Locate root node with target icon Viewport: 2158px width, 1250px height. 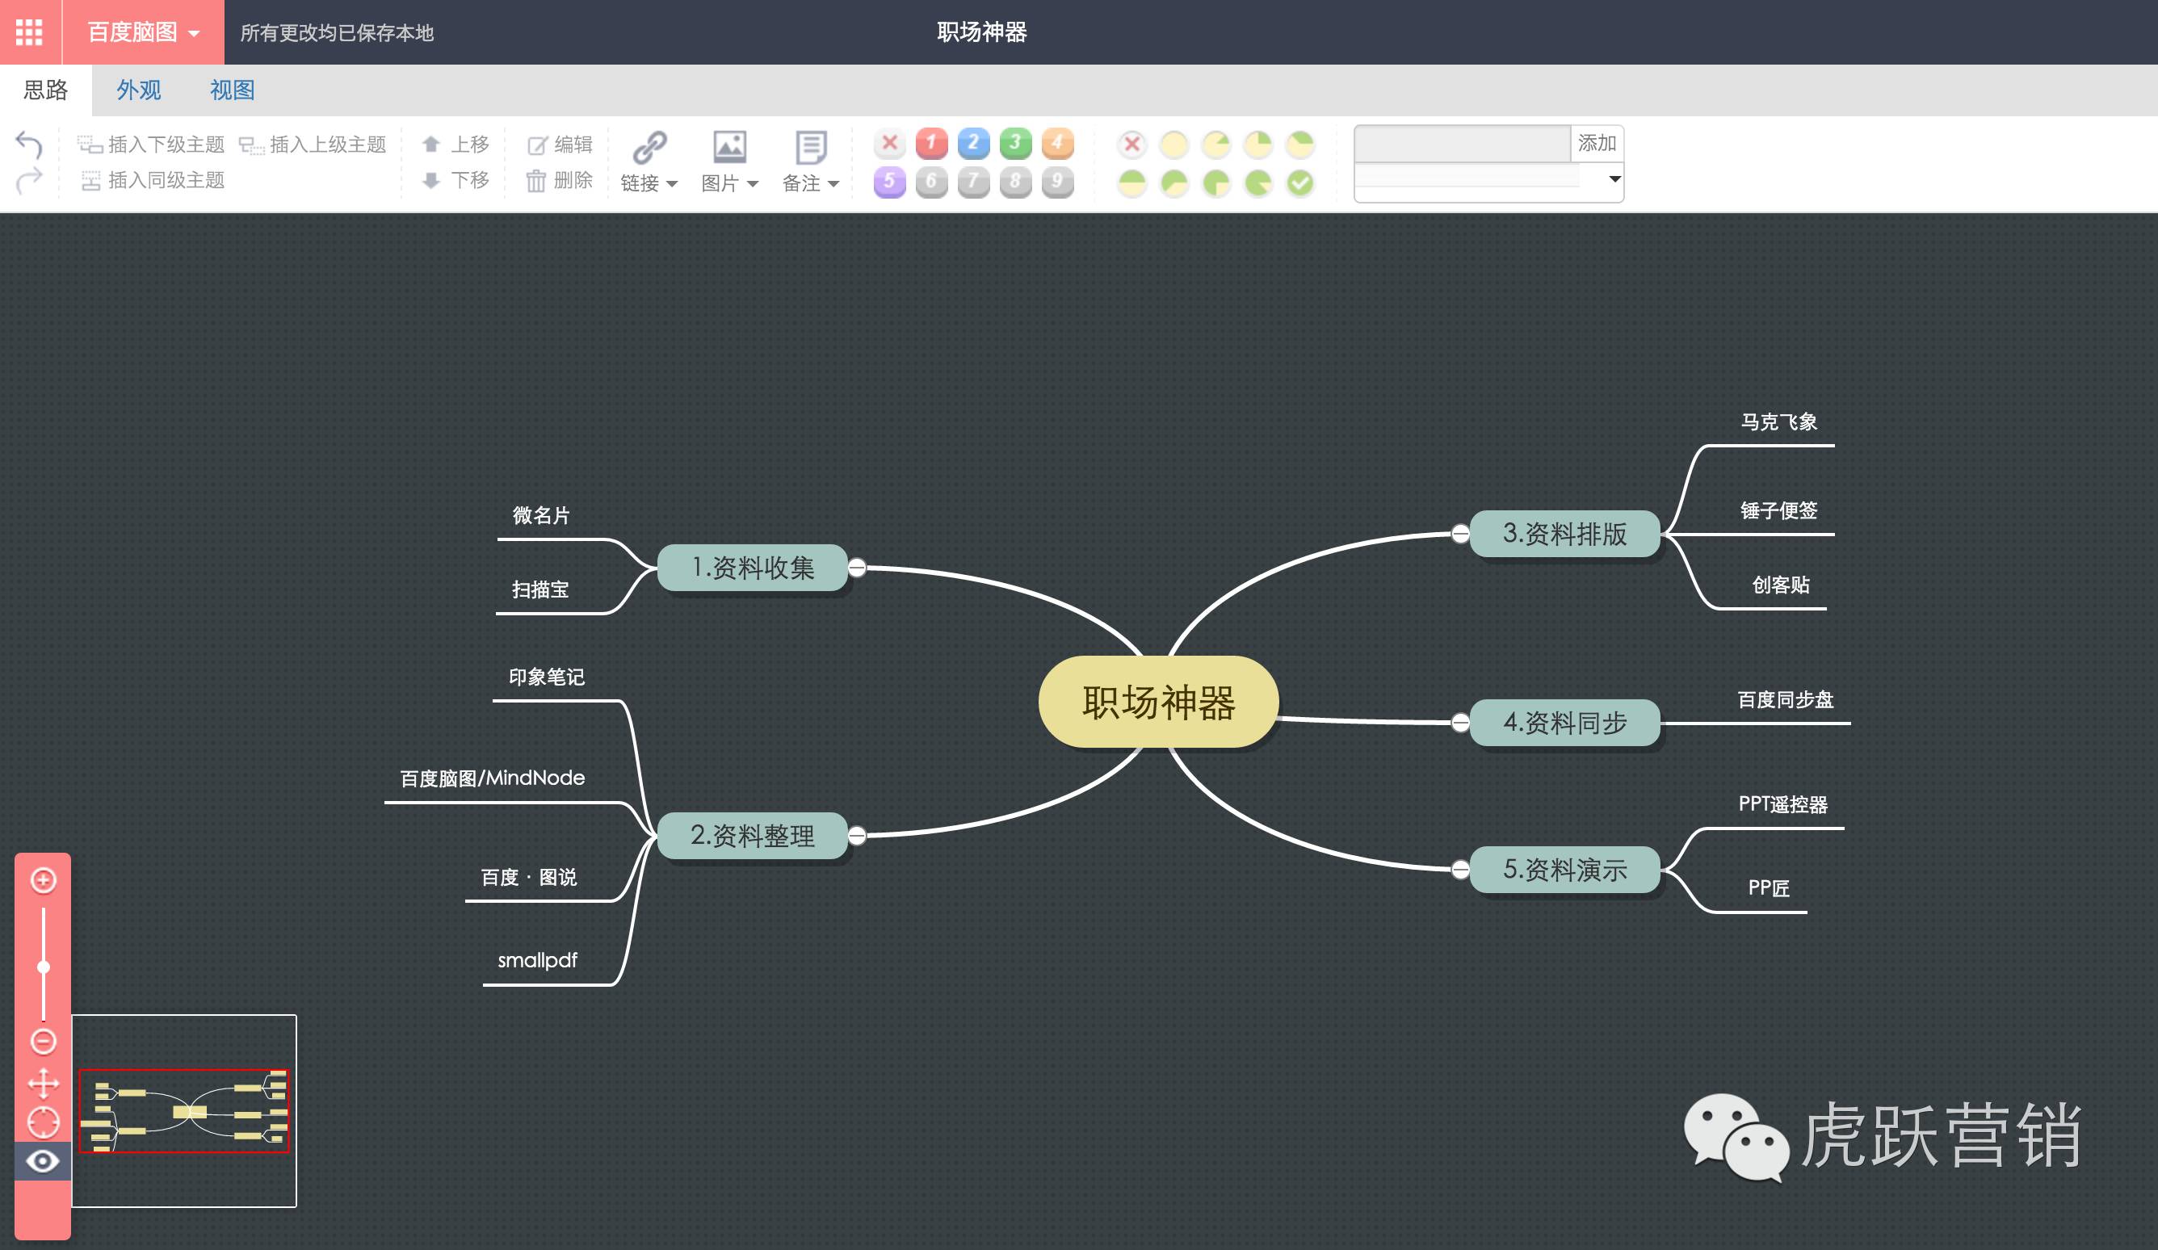pyautogui.click(x=43, y=1122)
